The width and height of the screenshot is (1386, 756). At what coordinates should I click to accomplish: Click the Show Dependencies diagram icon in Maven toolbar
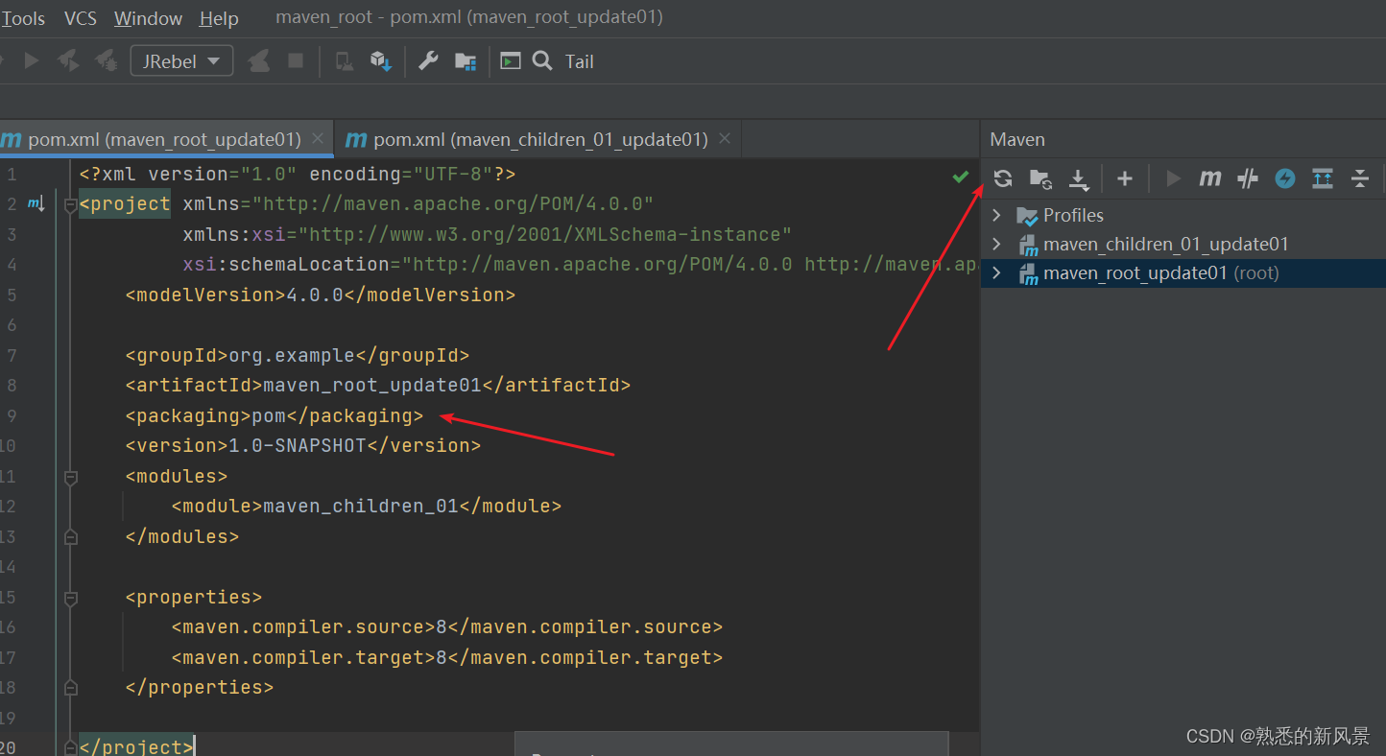[x=1323, y=178]
